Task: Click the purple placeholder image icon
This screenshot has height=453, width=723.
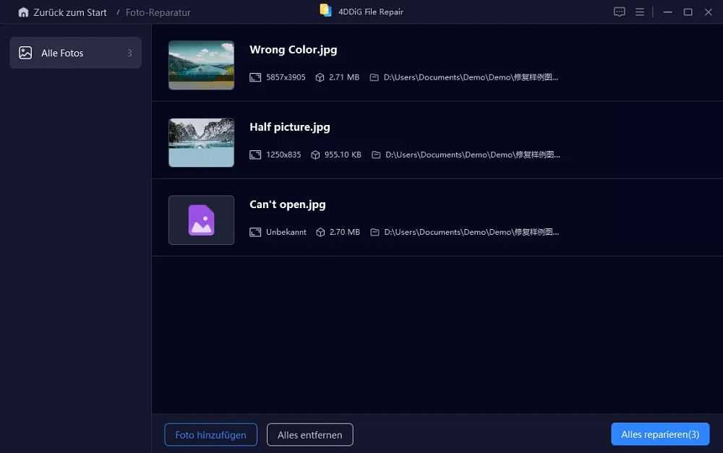Action: click(x=201, y=220)
